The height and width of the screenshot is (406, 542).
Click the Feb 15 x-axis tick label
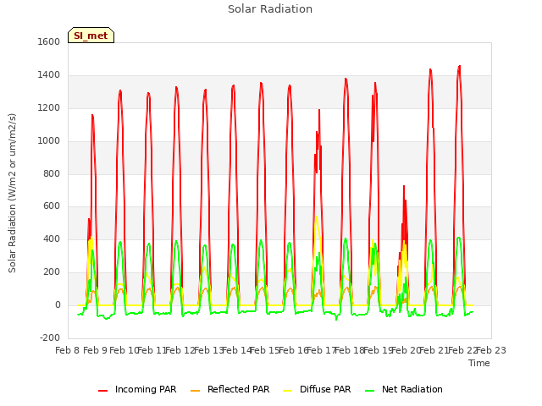(x=265, y=350)
